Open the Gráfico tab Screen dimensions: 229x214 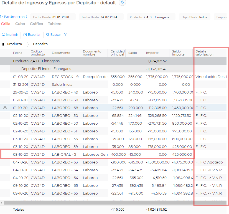(x=36, y=24)
